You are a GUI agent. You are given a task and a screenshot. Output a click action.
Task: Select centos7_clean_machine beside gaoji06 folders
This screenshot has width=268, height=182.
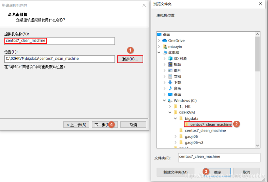coord(205,131)
